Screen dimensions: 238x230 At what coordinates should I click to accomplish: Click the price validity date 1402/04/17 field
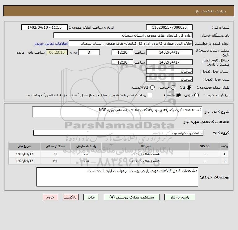coord(169,62)
